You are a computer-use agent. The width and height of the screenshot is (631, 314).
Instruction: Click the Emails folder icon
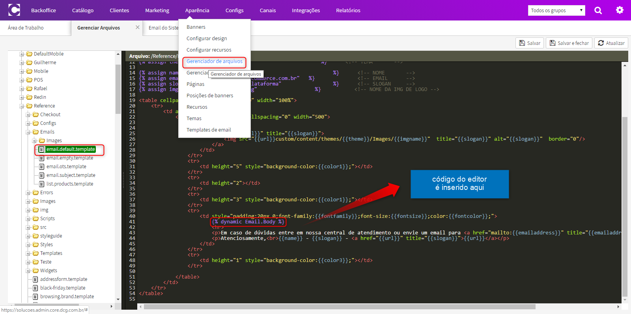[x=35, y=132]
